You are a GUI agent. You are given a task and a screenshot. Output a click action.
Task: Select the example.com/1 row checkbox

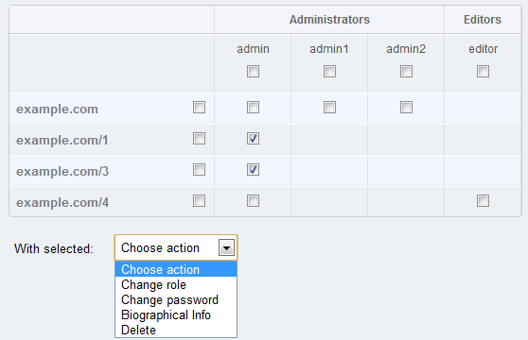click(x=199, y=139)
